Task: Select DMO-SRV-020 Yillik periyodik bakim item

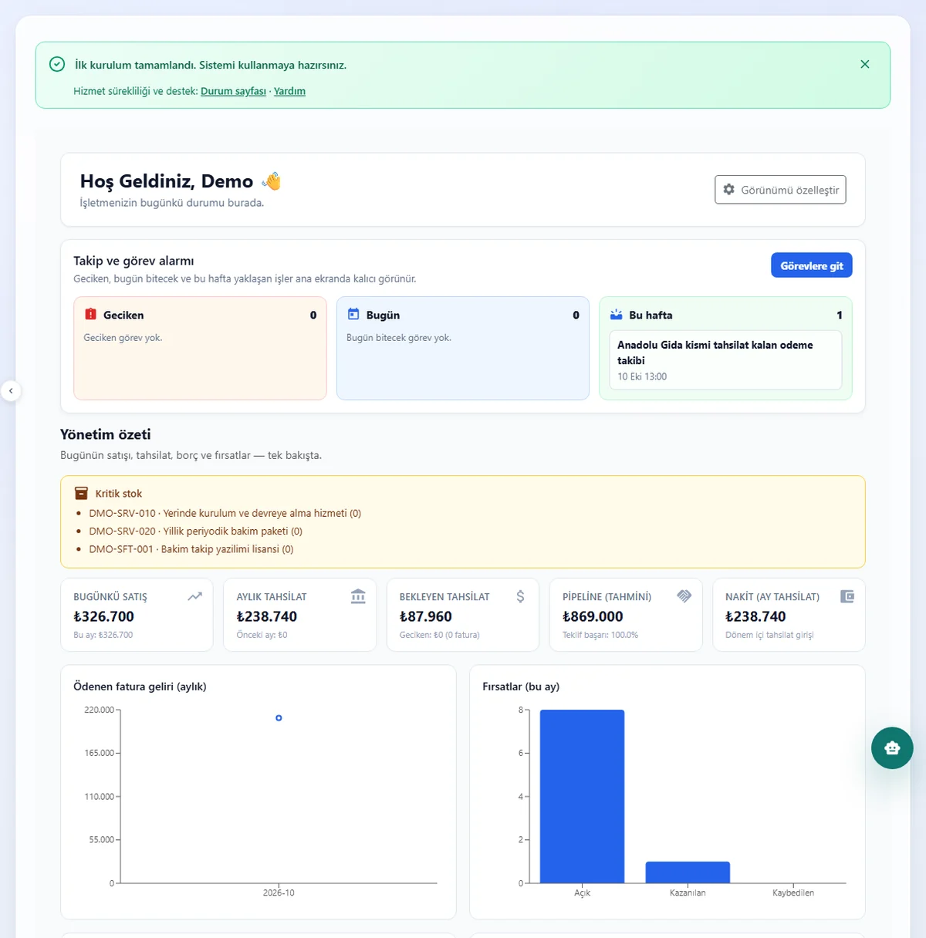Action: point(195,531)
